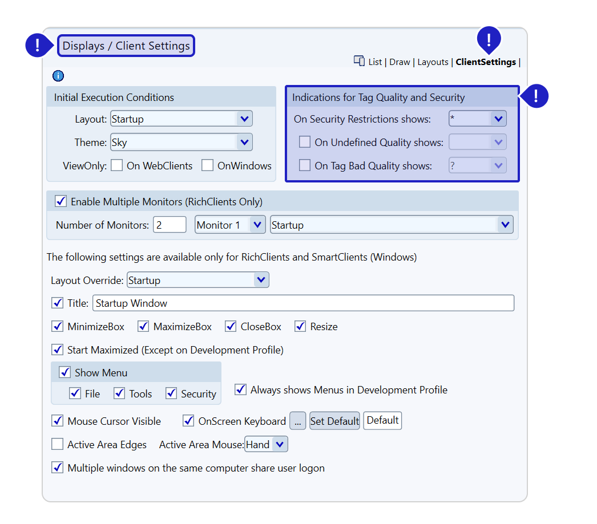Screen dimensions: 597x524
Task: Enable ViewOnly On WebClients checkbox
Action: pos(117,166)
